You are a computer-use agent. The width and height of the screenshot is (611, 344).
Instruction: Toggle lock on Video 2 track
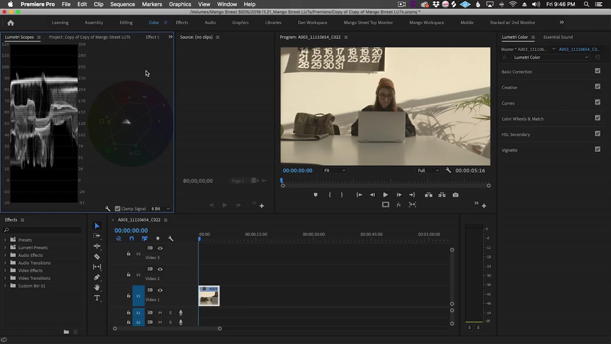tap(128, 274)
